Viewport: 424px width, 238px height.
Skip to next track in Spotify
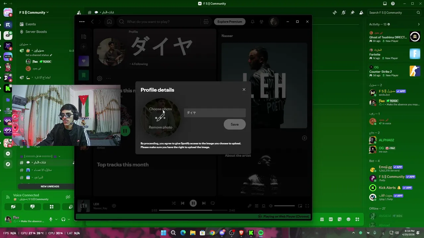[x=204, y=203]
